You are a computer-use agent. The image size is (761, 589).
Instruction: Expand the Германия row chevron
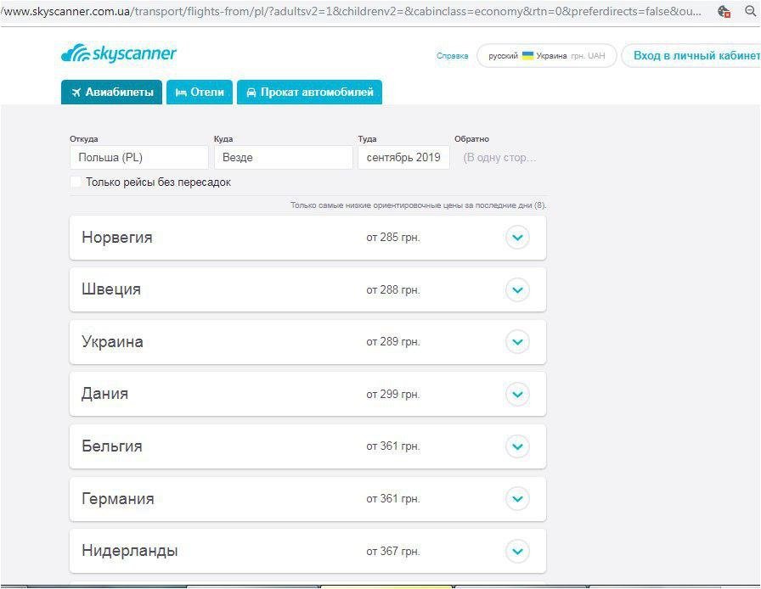tap(517, 499)
